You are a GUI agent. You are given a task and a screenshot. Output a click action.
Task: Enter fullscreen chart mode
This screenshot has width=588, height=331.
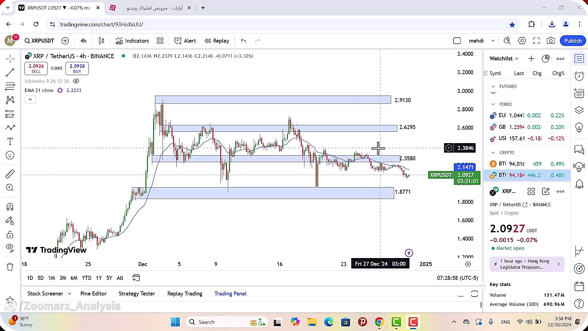536,41
